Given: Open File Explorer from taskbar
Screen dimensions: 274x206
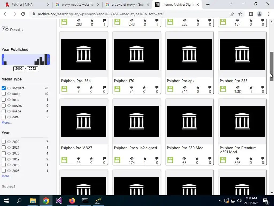Looking at the screenshot, I should (33, 201).
